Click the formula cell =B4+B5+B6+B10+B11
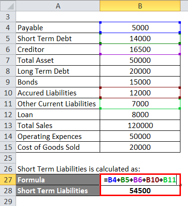 pos(140,180)
